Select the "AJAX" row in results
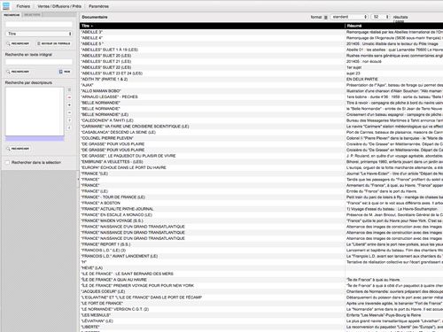The width and height of the screenshot is (443, 332). pos(261,85)
